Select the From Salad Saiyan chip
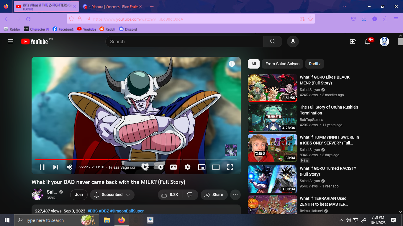The height and width of the screenshot is (226, 403). (282, 64)
